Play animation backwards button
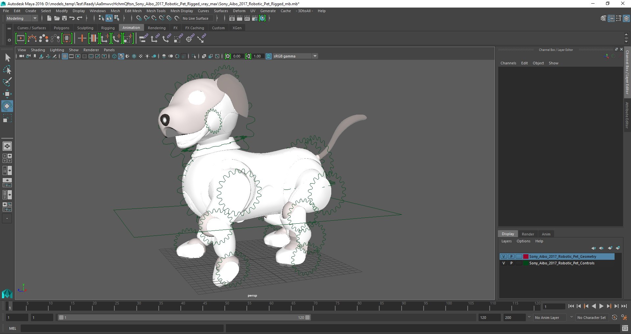Screen dimensions: 631x334 point(594,306)
